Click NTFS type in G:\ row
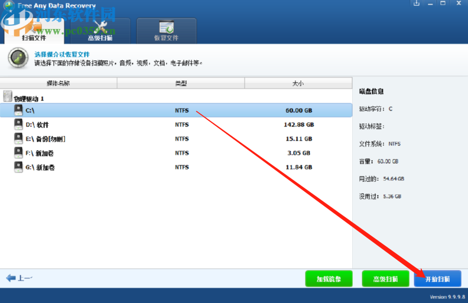The height and width of the screenshot is (303, 468). [182, 167]
